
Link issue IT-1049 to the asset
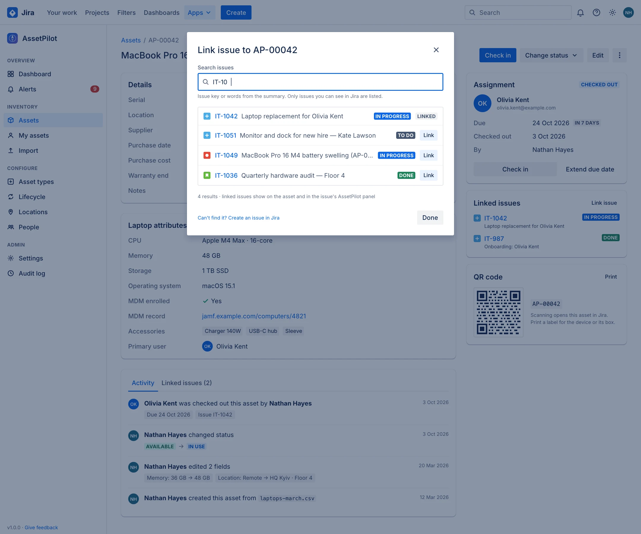[428, 155]
